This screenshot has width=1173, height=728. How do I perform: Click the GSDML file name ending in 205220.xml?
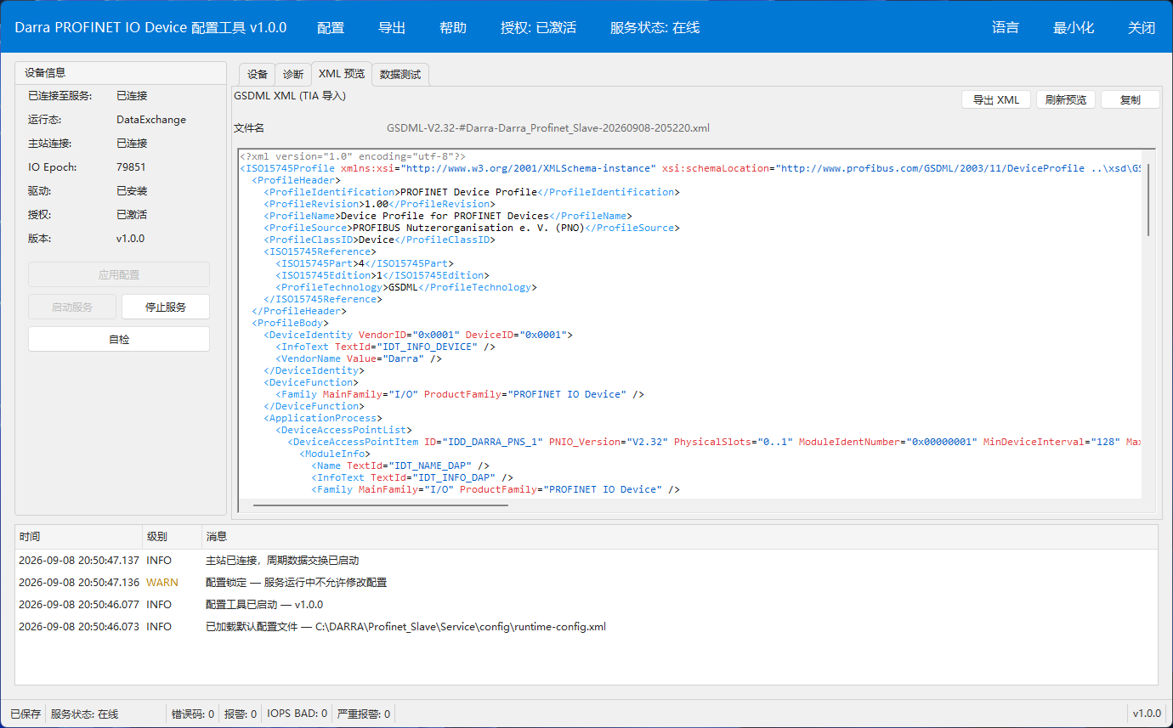[548, 128]
